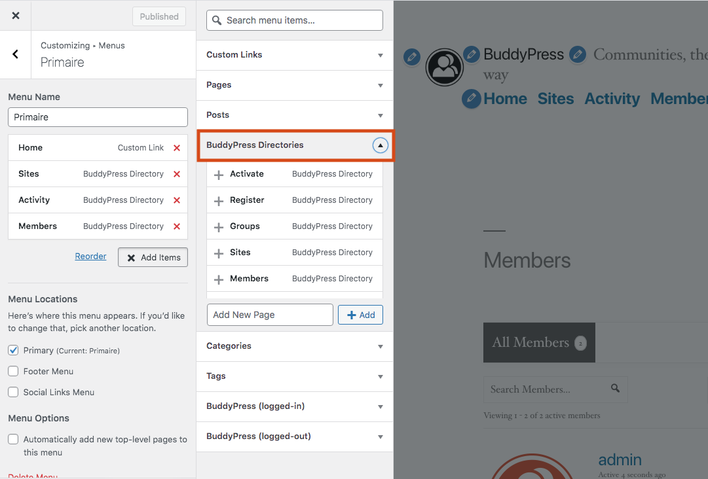Remove Sites menu item red X
Screen dimensions: 708x479
[176, 174]
